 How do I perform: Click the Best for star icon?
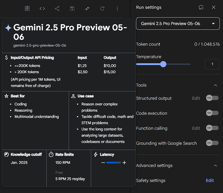6,96
